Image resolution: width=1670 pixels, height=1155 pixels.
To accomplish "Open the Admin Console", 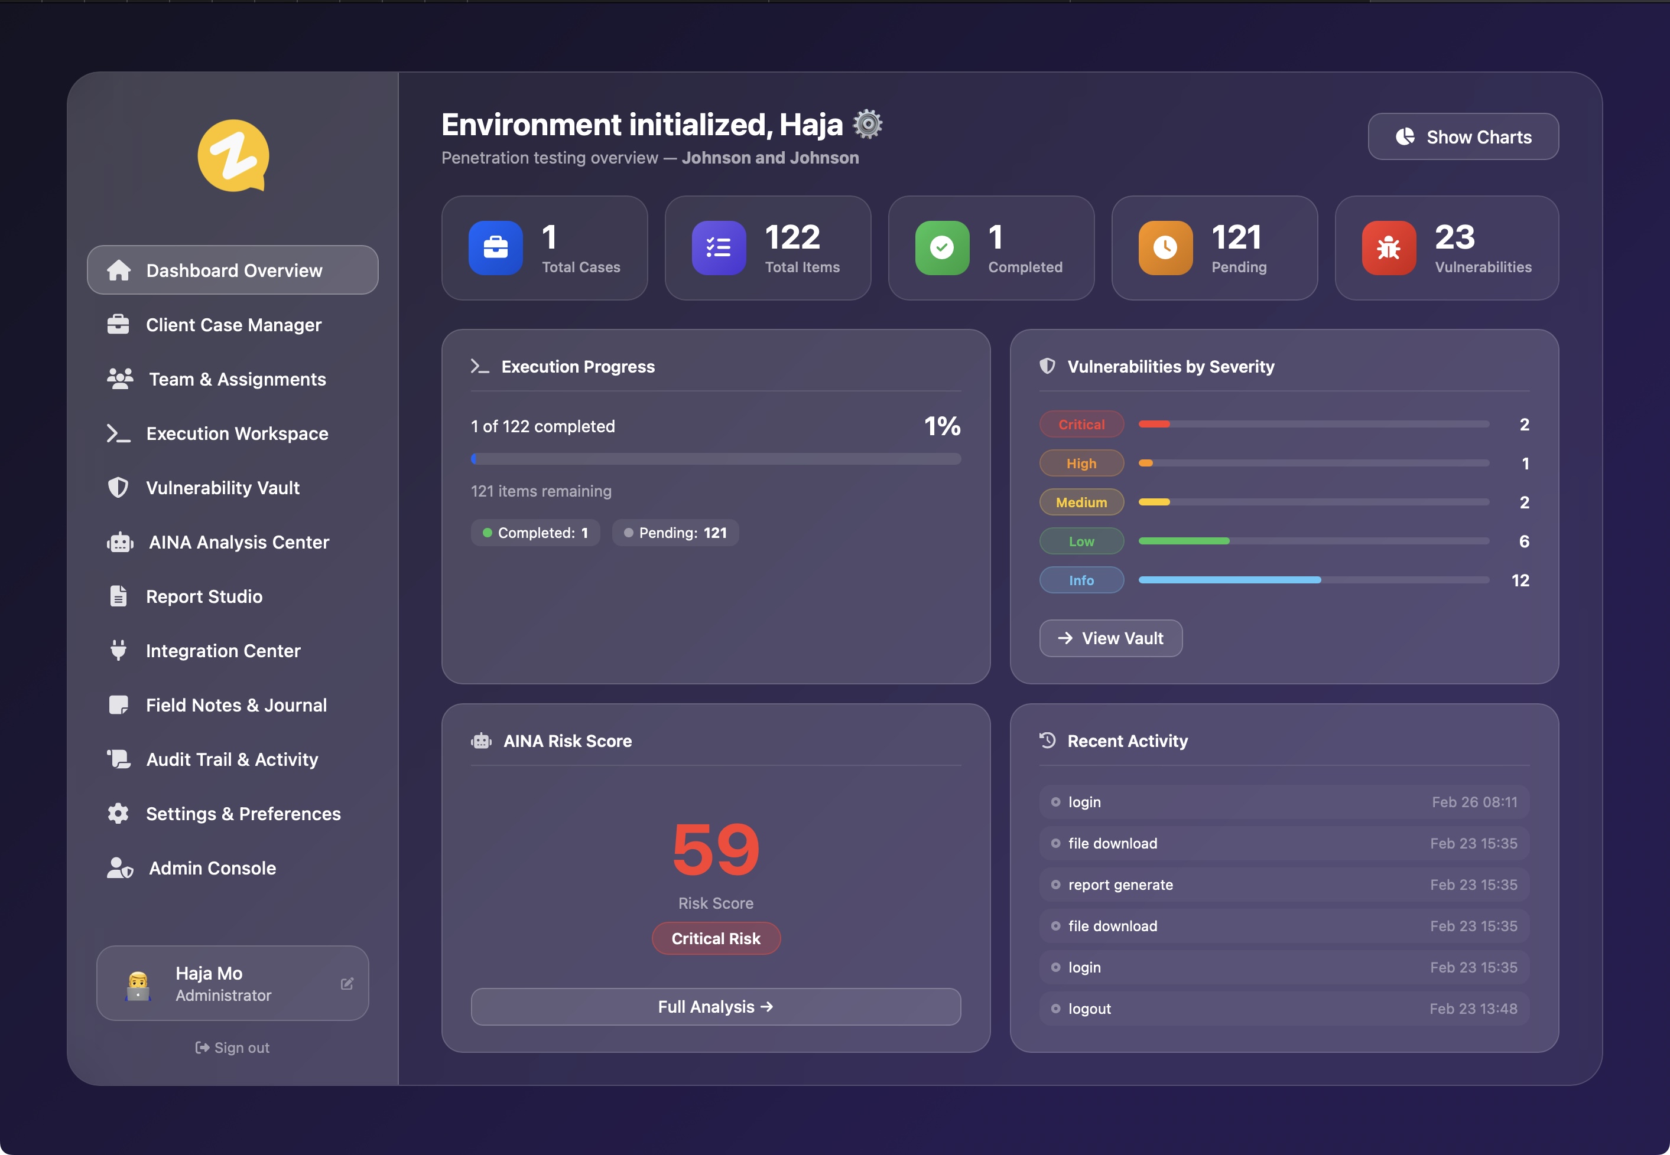I will pos(212,867).
